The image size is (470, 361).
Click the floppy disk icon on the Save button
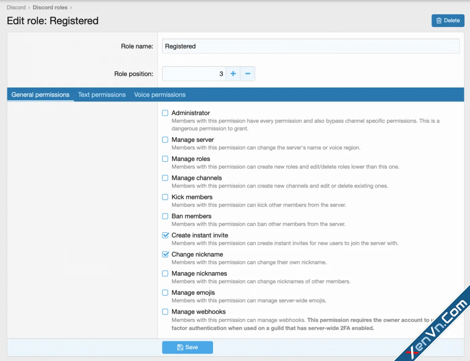point(180,347)
